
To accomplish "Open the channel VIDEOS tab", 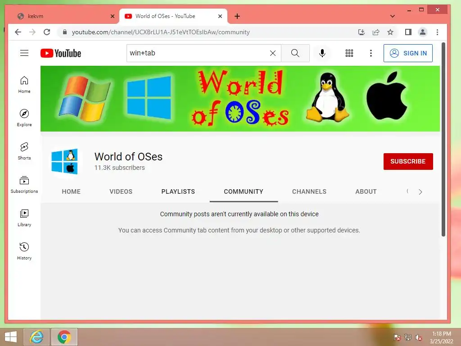I will 121,191.
